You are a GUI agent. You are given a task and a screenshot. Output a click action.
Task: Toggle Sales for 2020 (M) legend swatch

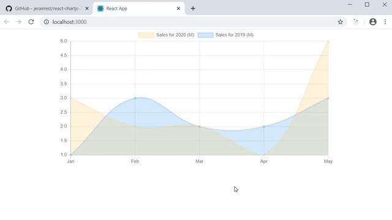pyautogui.click(x=146, y=35)
